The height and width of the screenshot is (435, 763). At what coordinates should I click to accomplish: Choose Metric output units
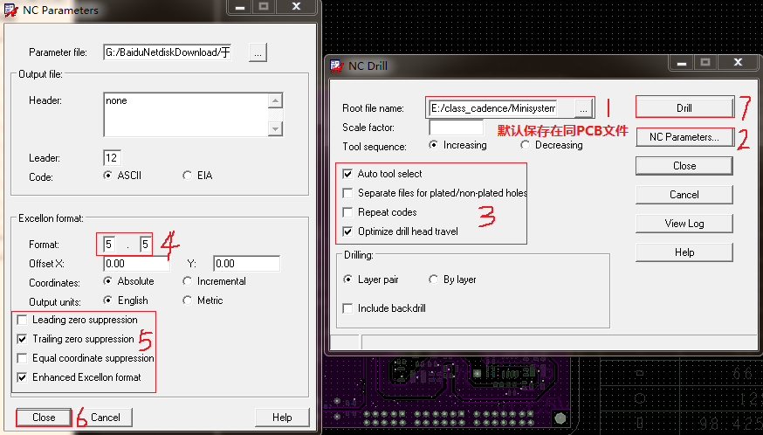(188, 300)
